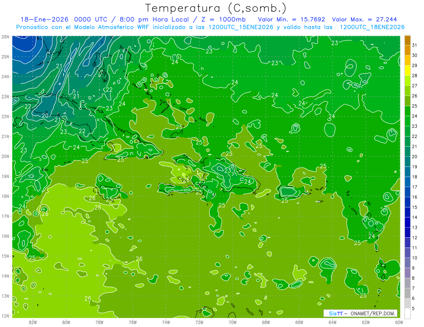424x327 pixels.
Task: Click the '62W' longitude axis label
Action: [366, 322]
